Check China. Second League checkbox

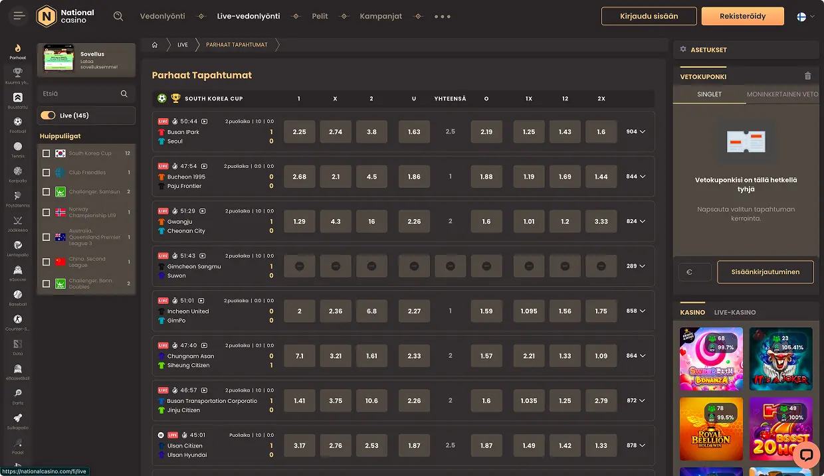(46, 262)
